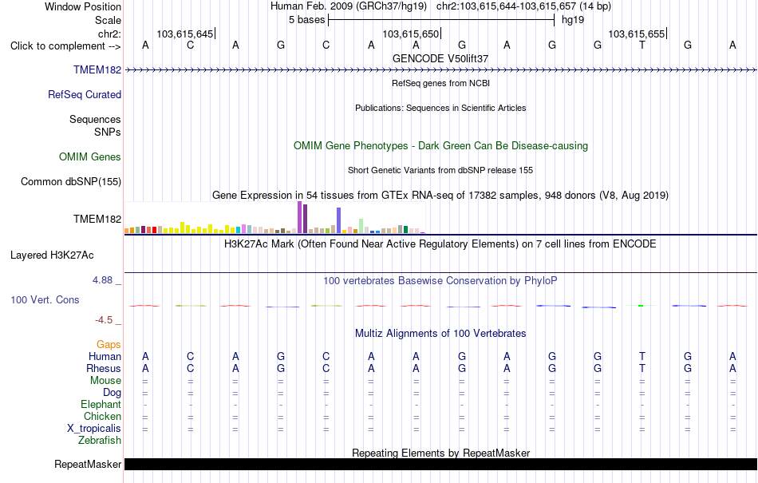Viewport: 758px width, 483px height.
Task: Click the Gaps label in Multiz track
Action: tap(109, 344)
